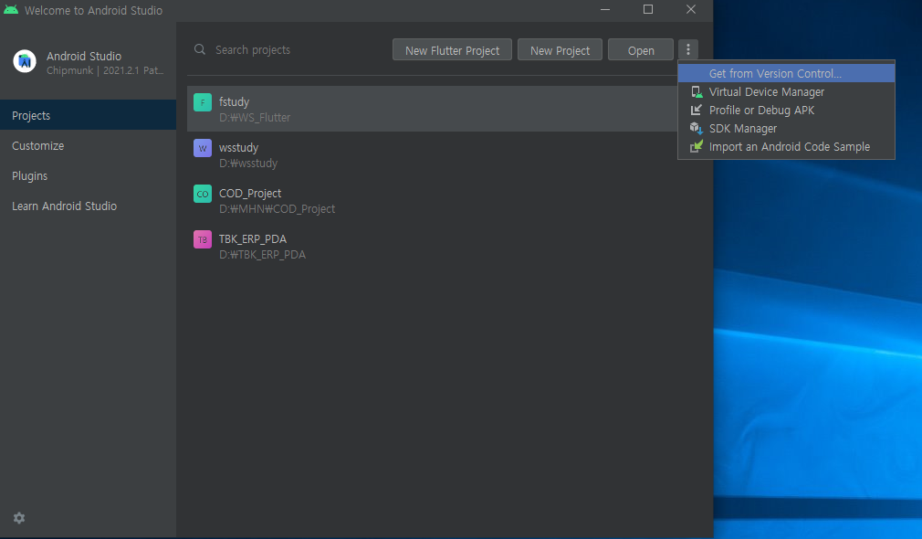This screenshot has height=539, width=922.
Task: Click the search magnifier icon
Action: [x=200, y=49]
